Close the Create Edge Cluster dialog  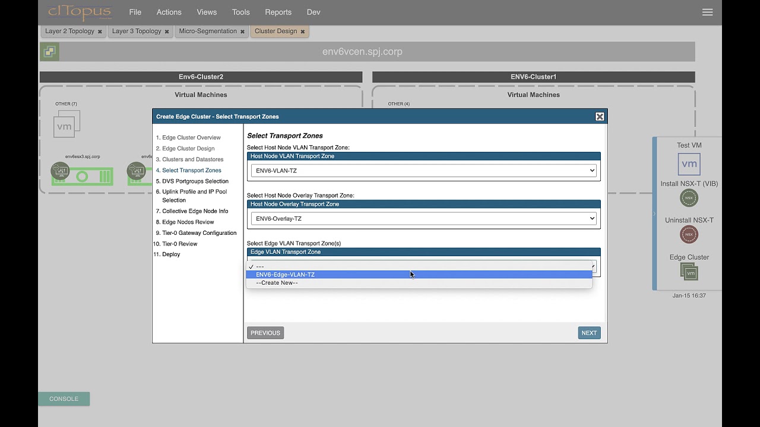[x=600, y=117]
